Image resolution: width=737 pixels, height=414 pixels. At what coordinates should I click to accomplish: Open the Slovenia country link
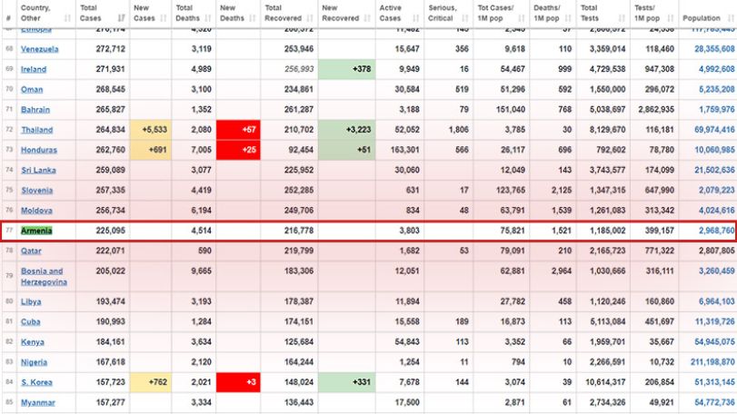point(36,190)
